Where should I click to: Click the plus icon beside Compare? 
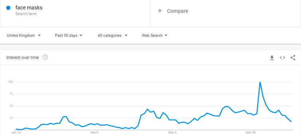pos(160,11)
